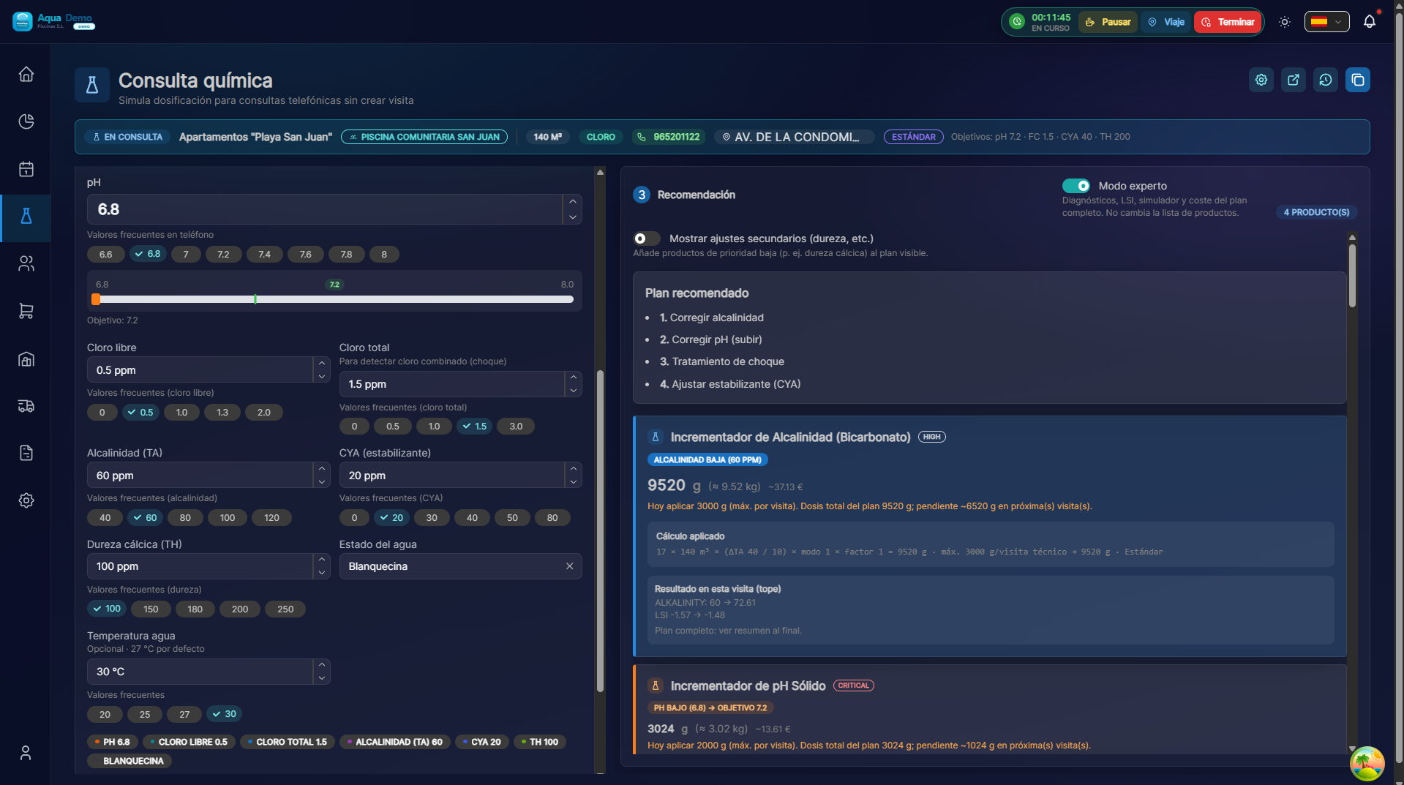Viewport: 1404px width, 785px height.
Task: Increase Dureza cálcica with up arrow
Action: point(322,560)
